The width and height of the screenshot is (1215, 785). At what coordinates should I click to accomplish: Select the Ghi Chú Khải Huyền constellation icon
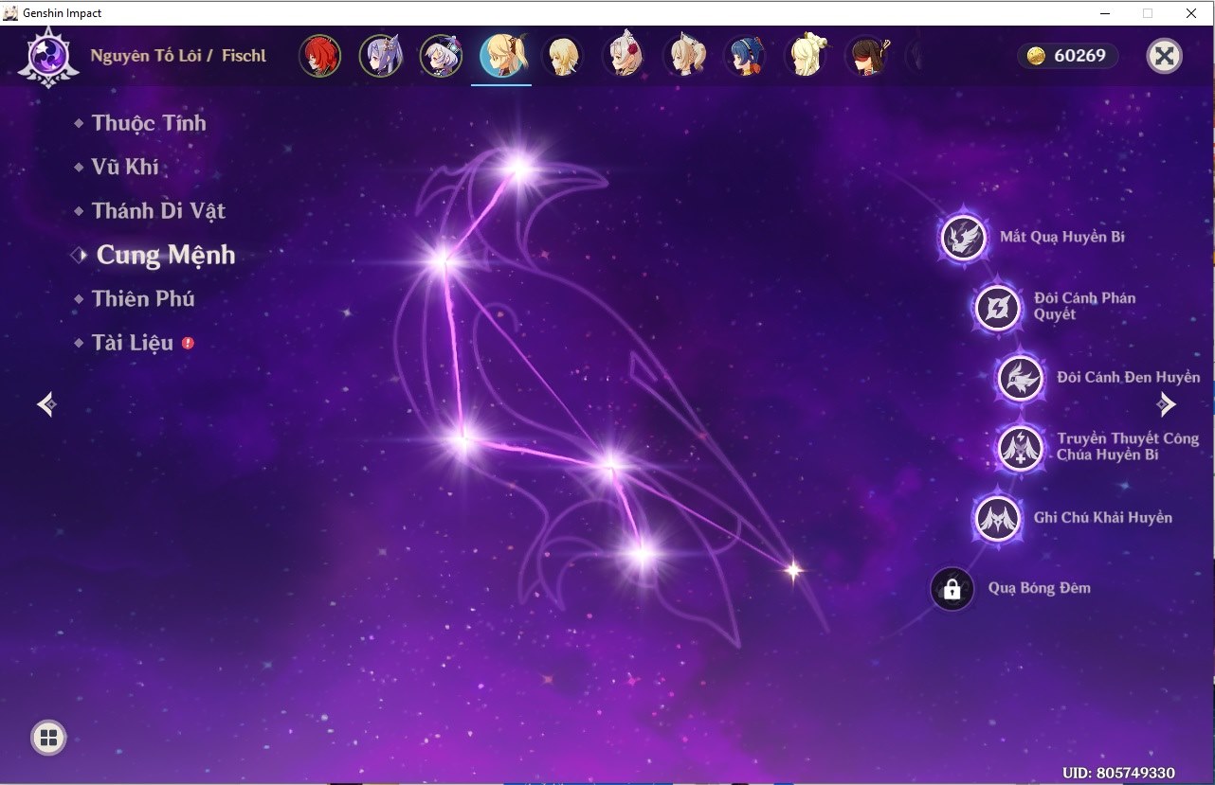(998, 518)
